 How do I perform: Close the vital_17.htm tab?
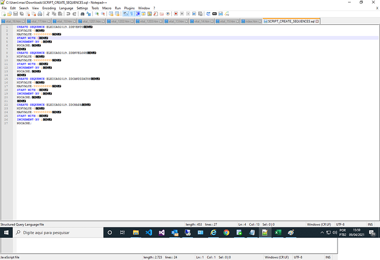(49, 22)
